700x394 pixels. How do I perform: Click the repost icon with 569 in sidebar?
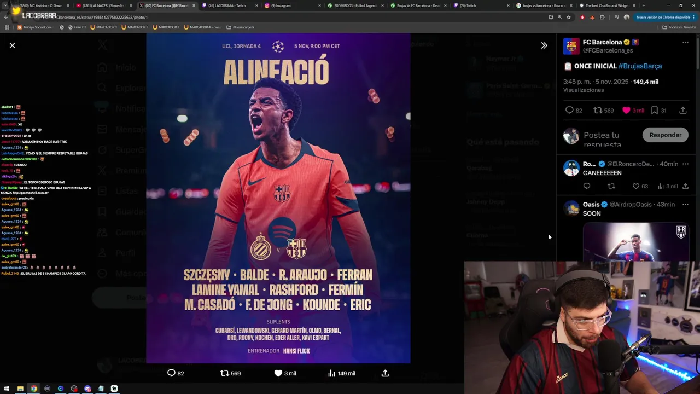[598, 110]
